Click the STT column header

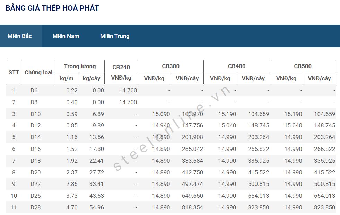tap(14, 72)
